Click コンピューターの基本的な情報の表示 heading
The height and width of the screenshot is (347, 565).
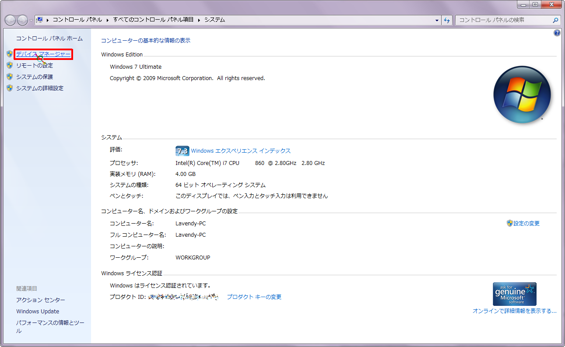(x=146, y=40)
